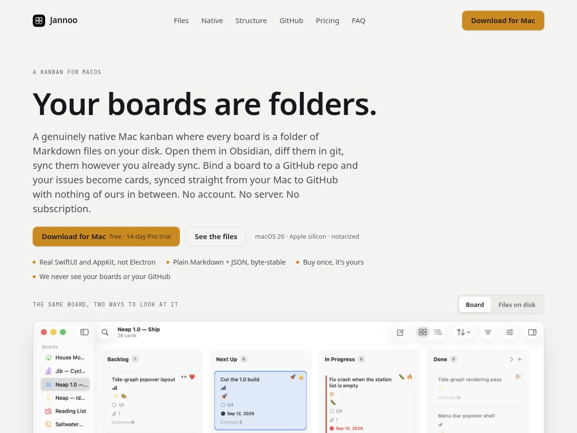Screen dimensions: 577x433
Task: Switch to list view icon
Action: pyautogui.click(x=438, y=332)
